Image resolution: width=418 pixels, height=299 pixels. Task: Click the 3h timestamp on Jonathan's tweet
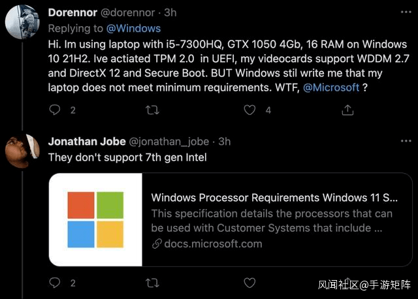pos(225,141)
